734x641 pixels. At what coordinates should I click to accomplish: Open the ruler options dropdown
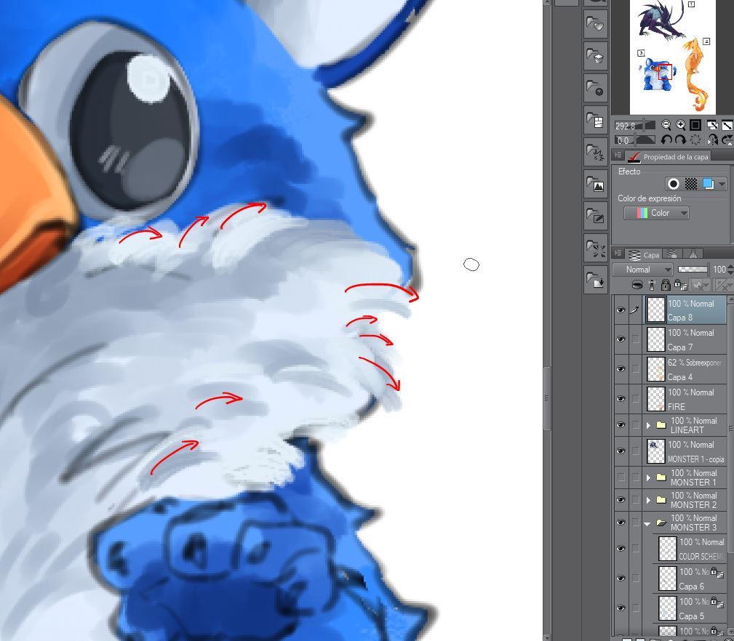pos(724,285)
